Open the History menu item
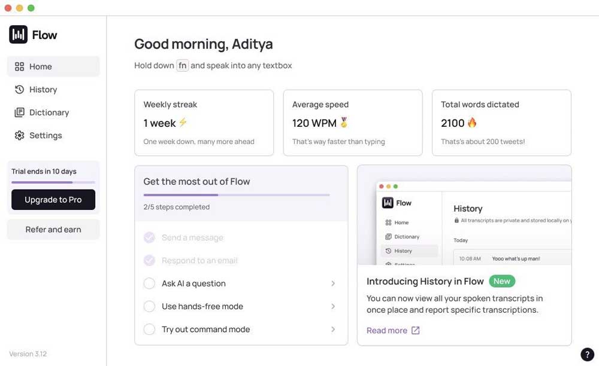Image resolution: width=599 pixels, height=366 pixels. 43,90
